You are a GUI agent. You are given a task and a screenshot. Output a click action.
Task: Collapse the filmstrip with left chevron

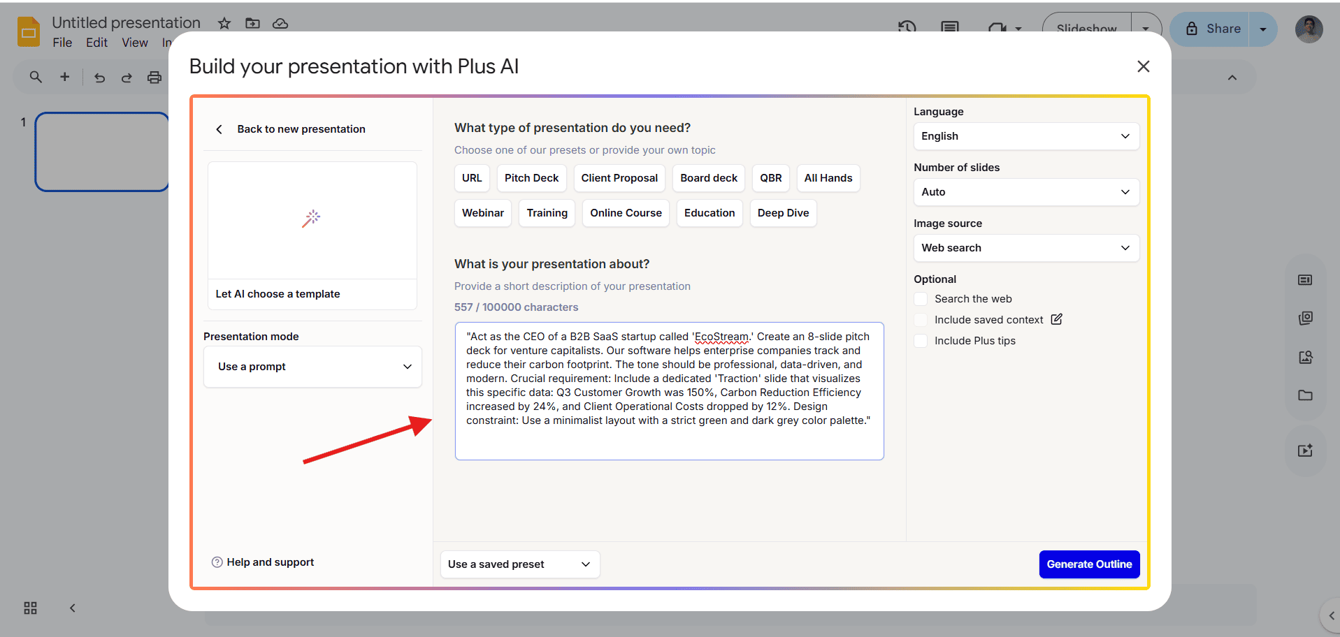coord(72,608)
